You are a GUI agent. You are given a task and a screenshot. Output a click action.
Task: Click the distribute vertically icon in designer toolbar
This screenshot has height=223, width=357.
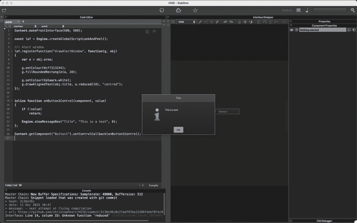pyautogui.click(x=270, y=22)
